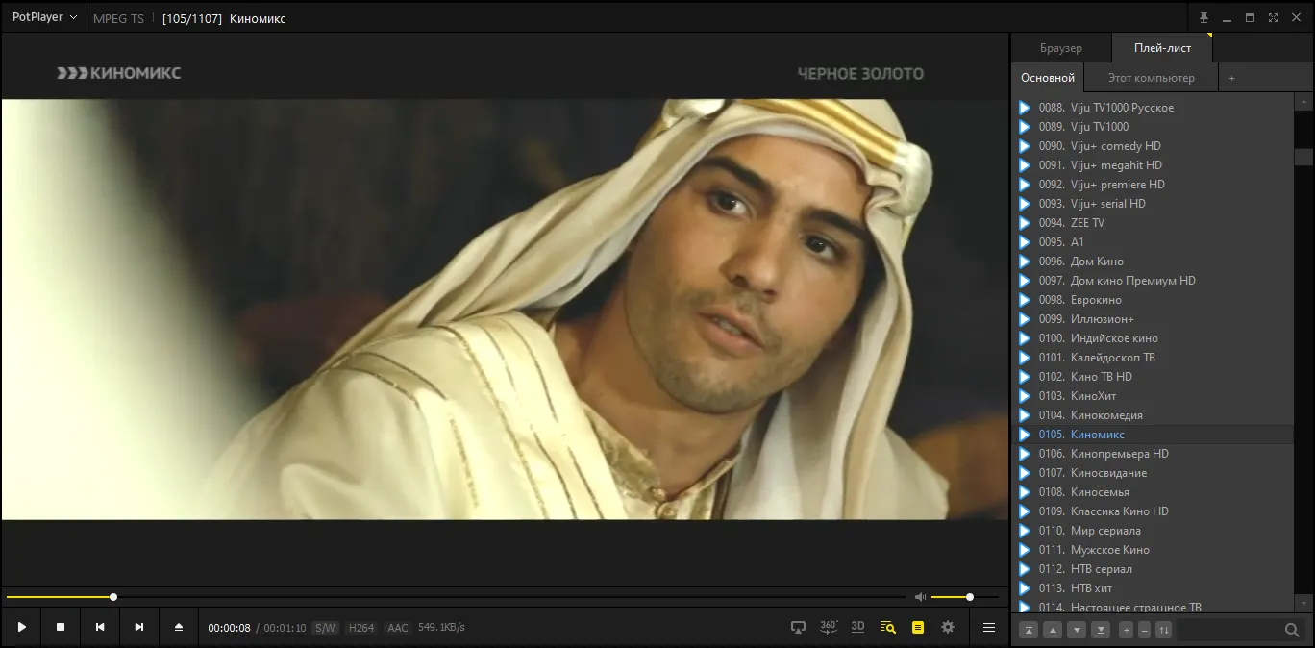Screen dimensions: 1315x648
Task: Select playlist item 0106. Кинопремьера HD
Action: pyautogui.click(x=1153, y=454)
